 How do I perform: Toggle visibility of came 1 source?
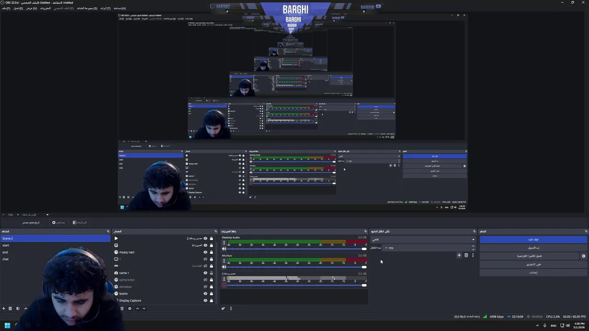click(205, 273)
